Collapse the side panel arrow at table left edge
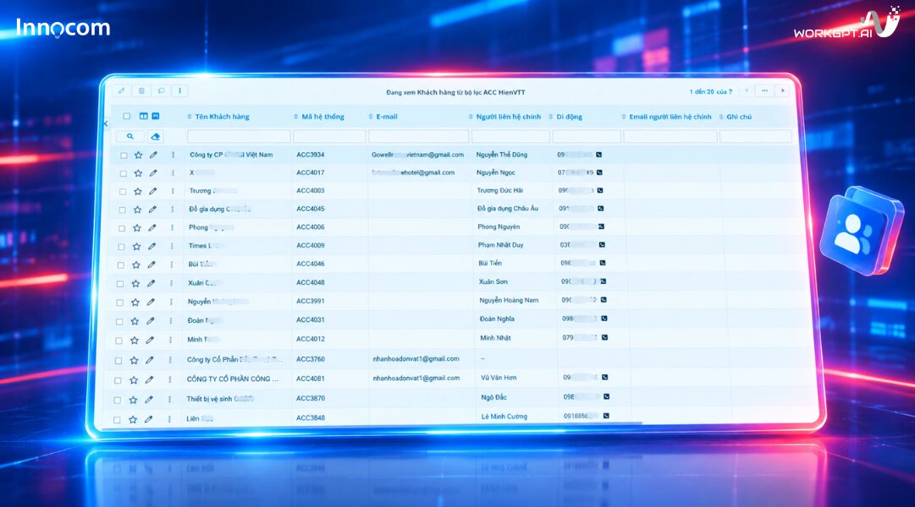Image resolution: width=915 pixels, height=507 pixels. coord(106,123)
